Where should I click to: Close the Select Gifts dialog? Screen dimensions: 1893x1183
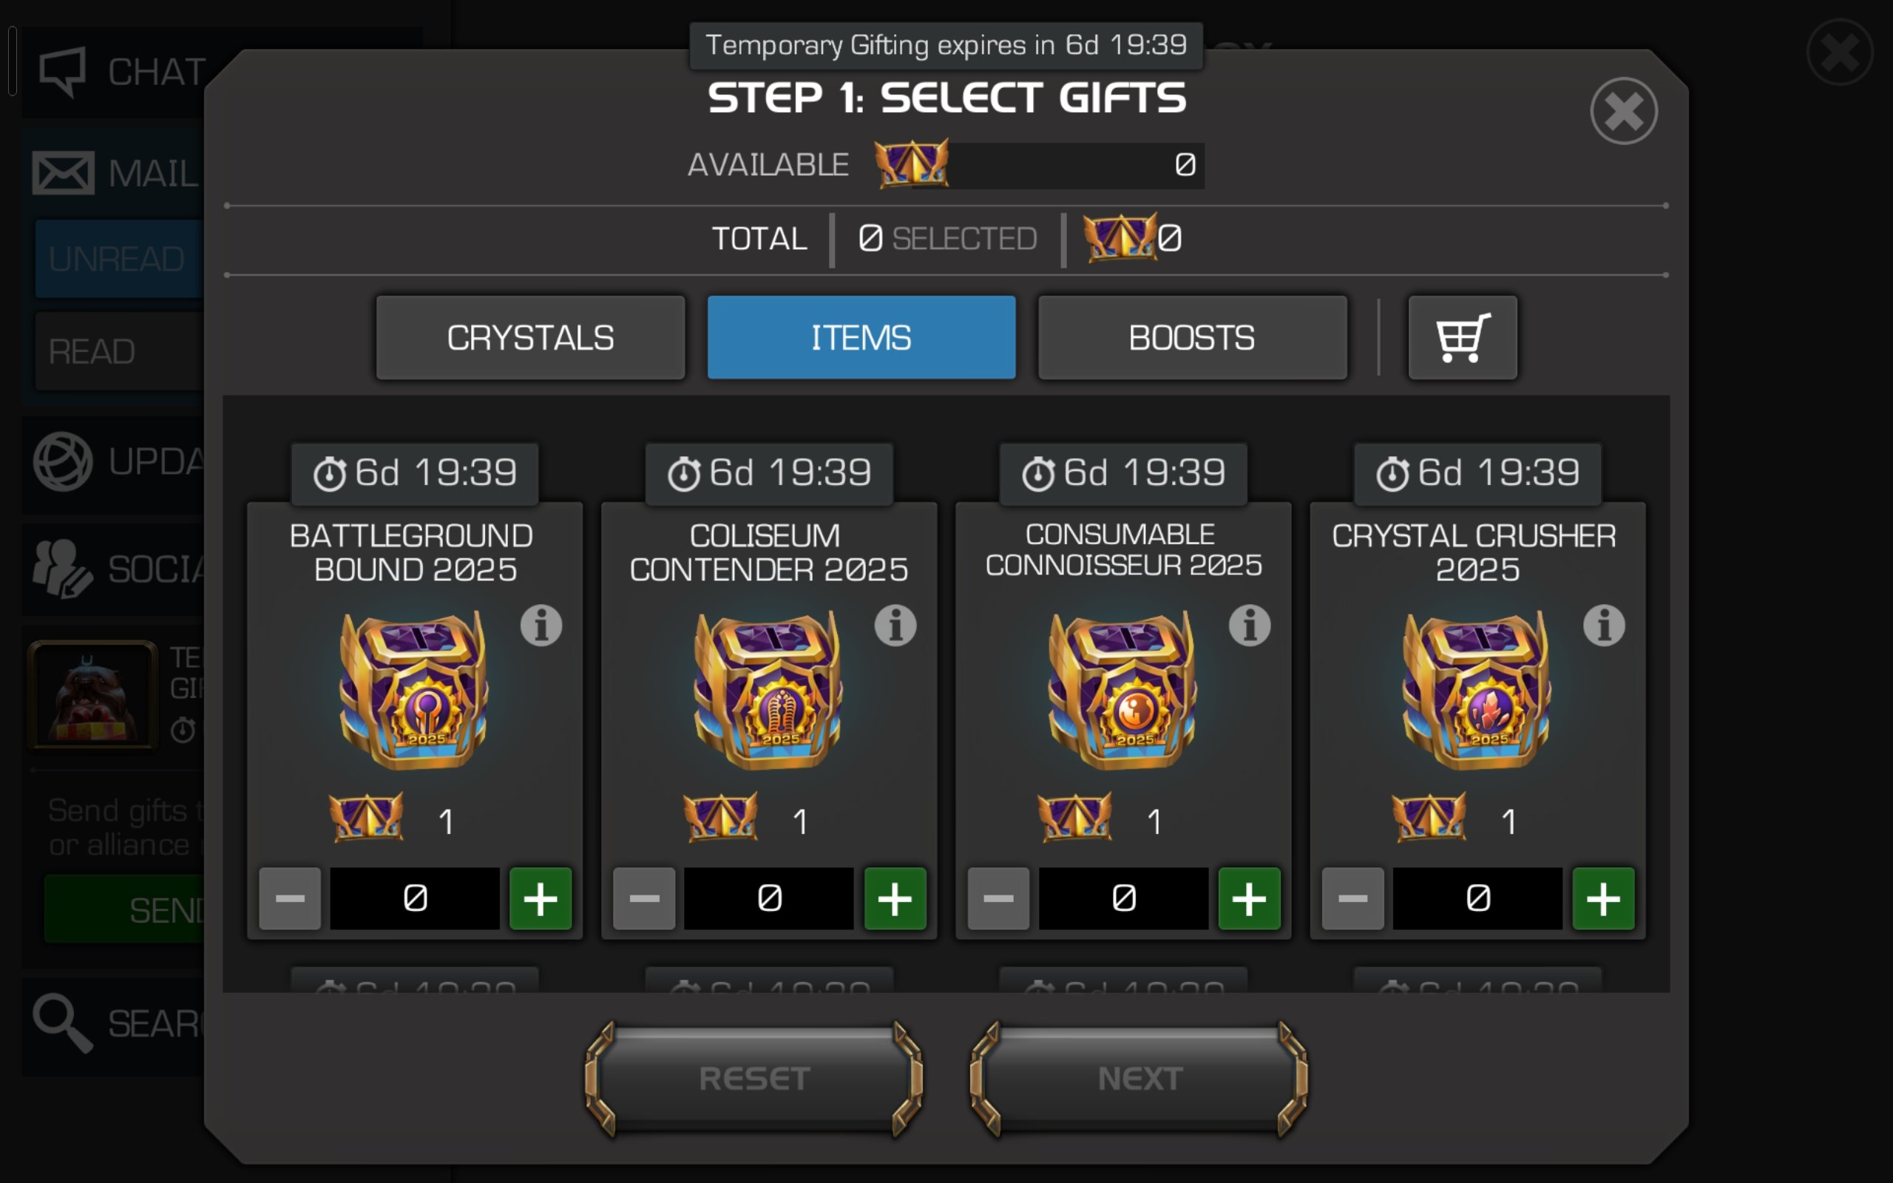tap(1624, 111)
